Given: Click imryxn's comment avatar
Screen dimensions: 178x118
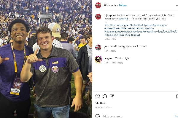Looking at the screenshot, I should [98, 59].
